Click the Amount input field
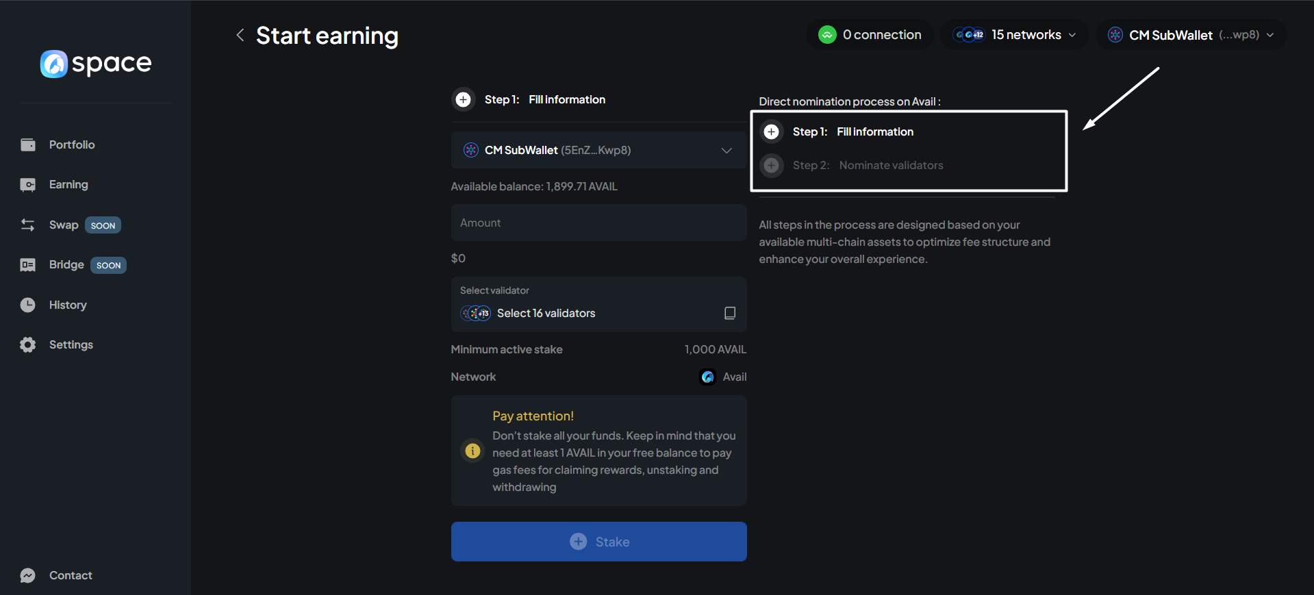Screen dimensions: 1314x595 tap(598, 223)
